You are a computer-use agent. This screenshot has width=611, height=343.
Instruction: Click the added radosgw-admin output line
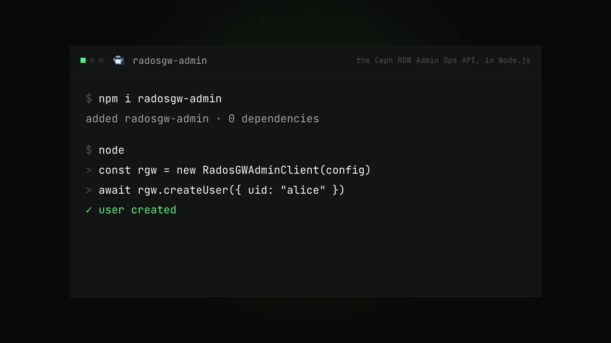tap(202, 119)
